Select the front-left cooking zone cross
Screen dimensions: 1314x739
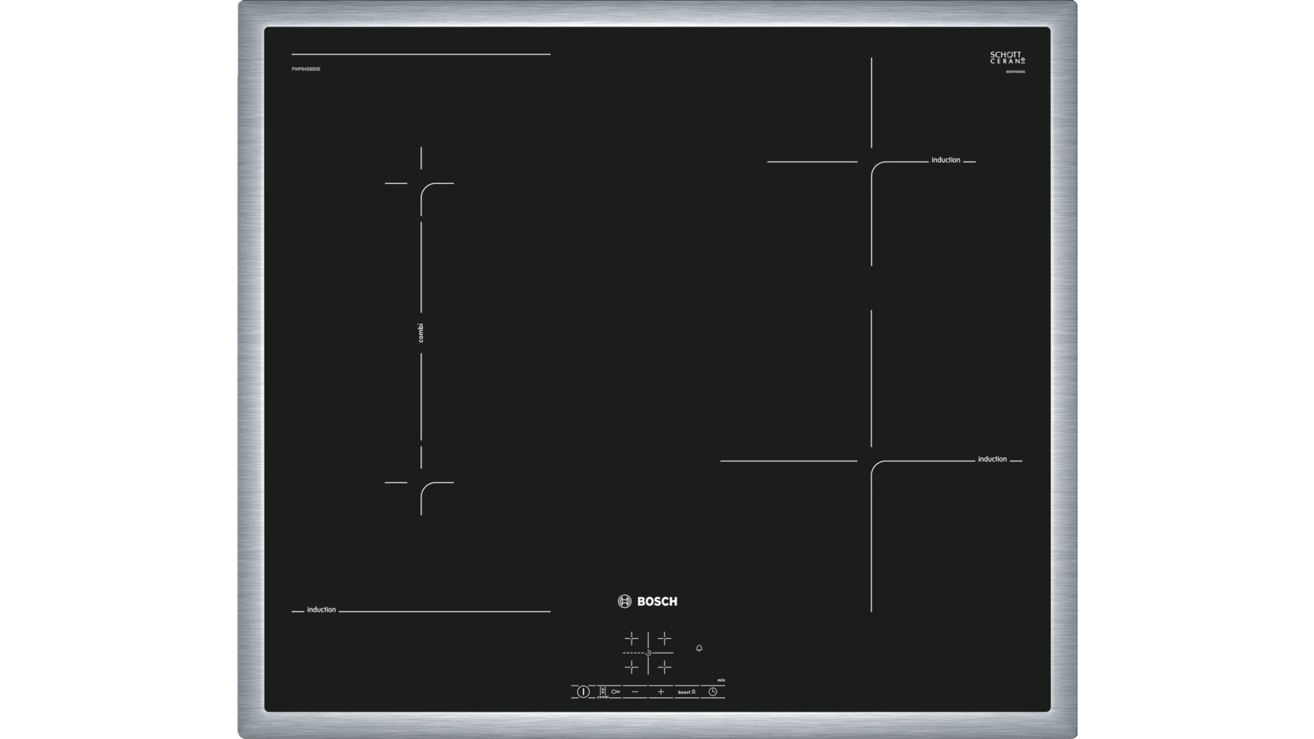coord(632,667)
